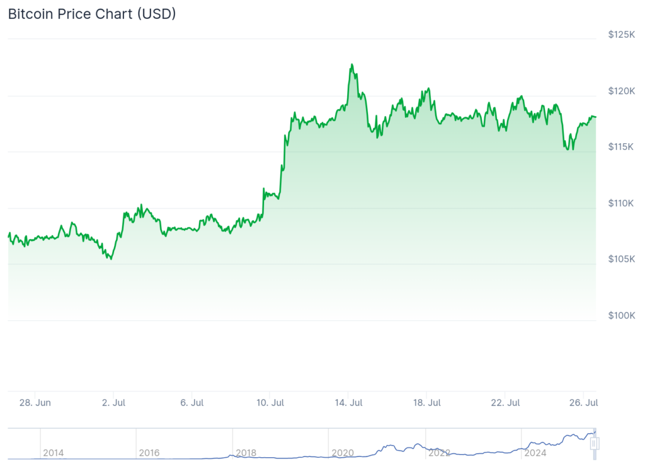This screenshot has width=645, height=471.
Task: Click the 22. Jul date axis label
Action: pyautogui.click(x=505, y=402)
